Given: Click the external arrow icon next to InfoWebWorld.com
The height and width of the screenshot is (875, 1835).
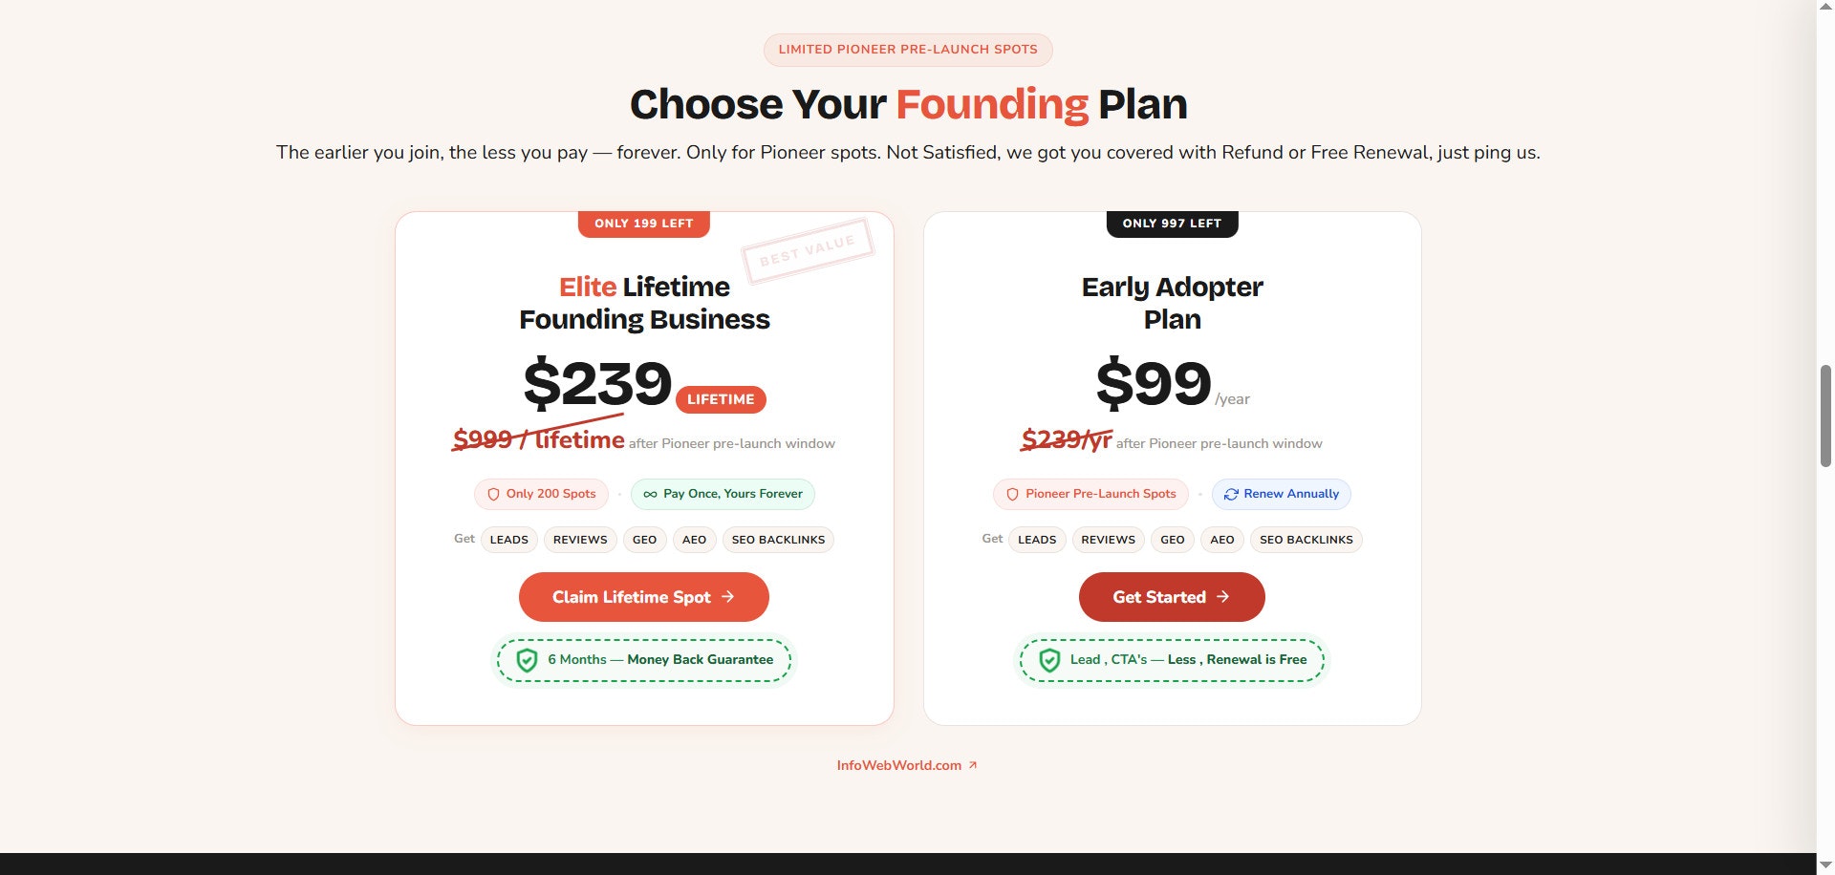Looking at the screenshot, I should 973,765.
